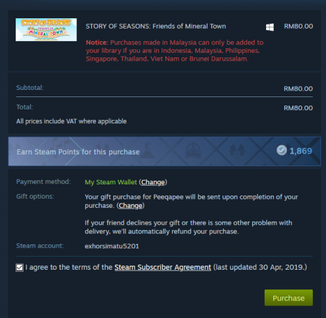Click the Peeqapee gift purchase message
The width and height of the screenshot is (326, 318).
(x=191, y=201)
